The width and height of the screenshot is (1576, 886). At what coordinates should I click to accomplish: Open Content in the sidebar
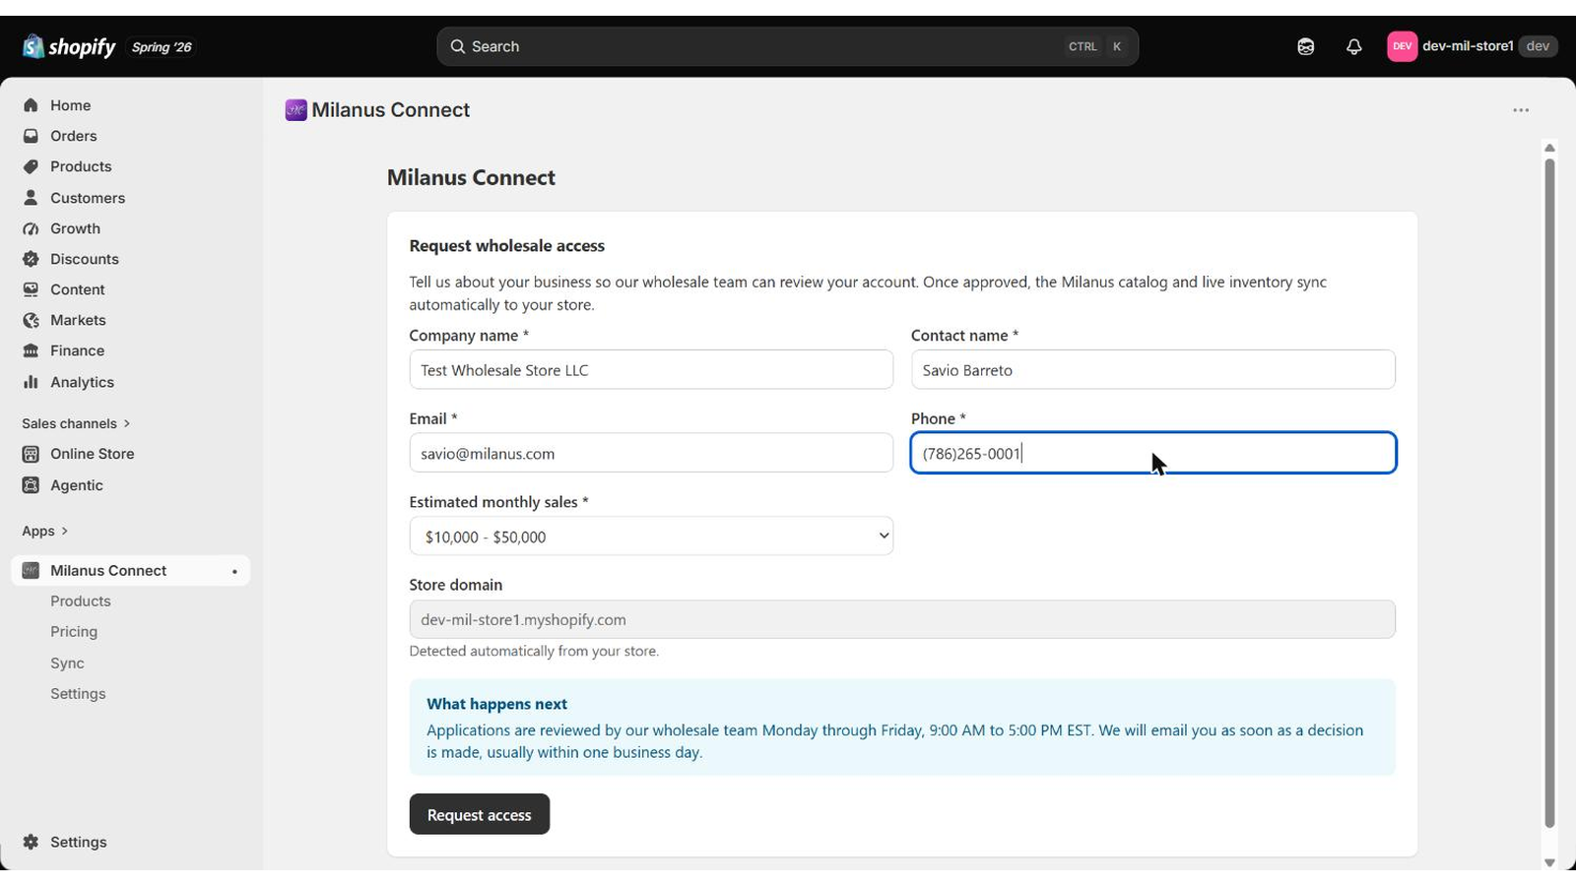[77, 289]
